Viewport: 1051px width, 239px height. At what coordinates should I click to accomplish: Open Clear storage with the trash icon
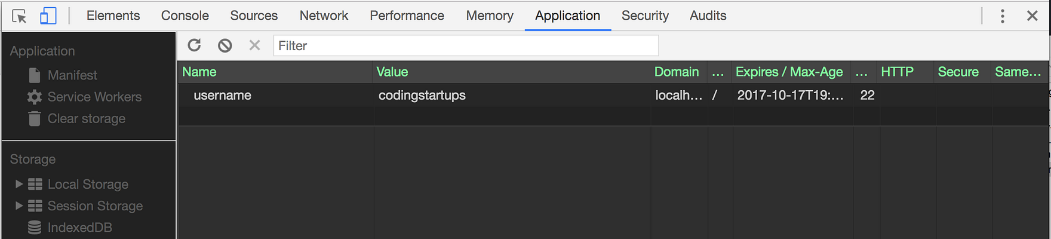(x=35, y=119)
